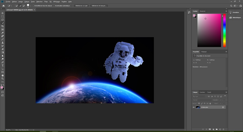243x132 pixels.
Task: Delete layer using trash icon
Action: coord(224,129)
